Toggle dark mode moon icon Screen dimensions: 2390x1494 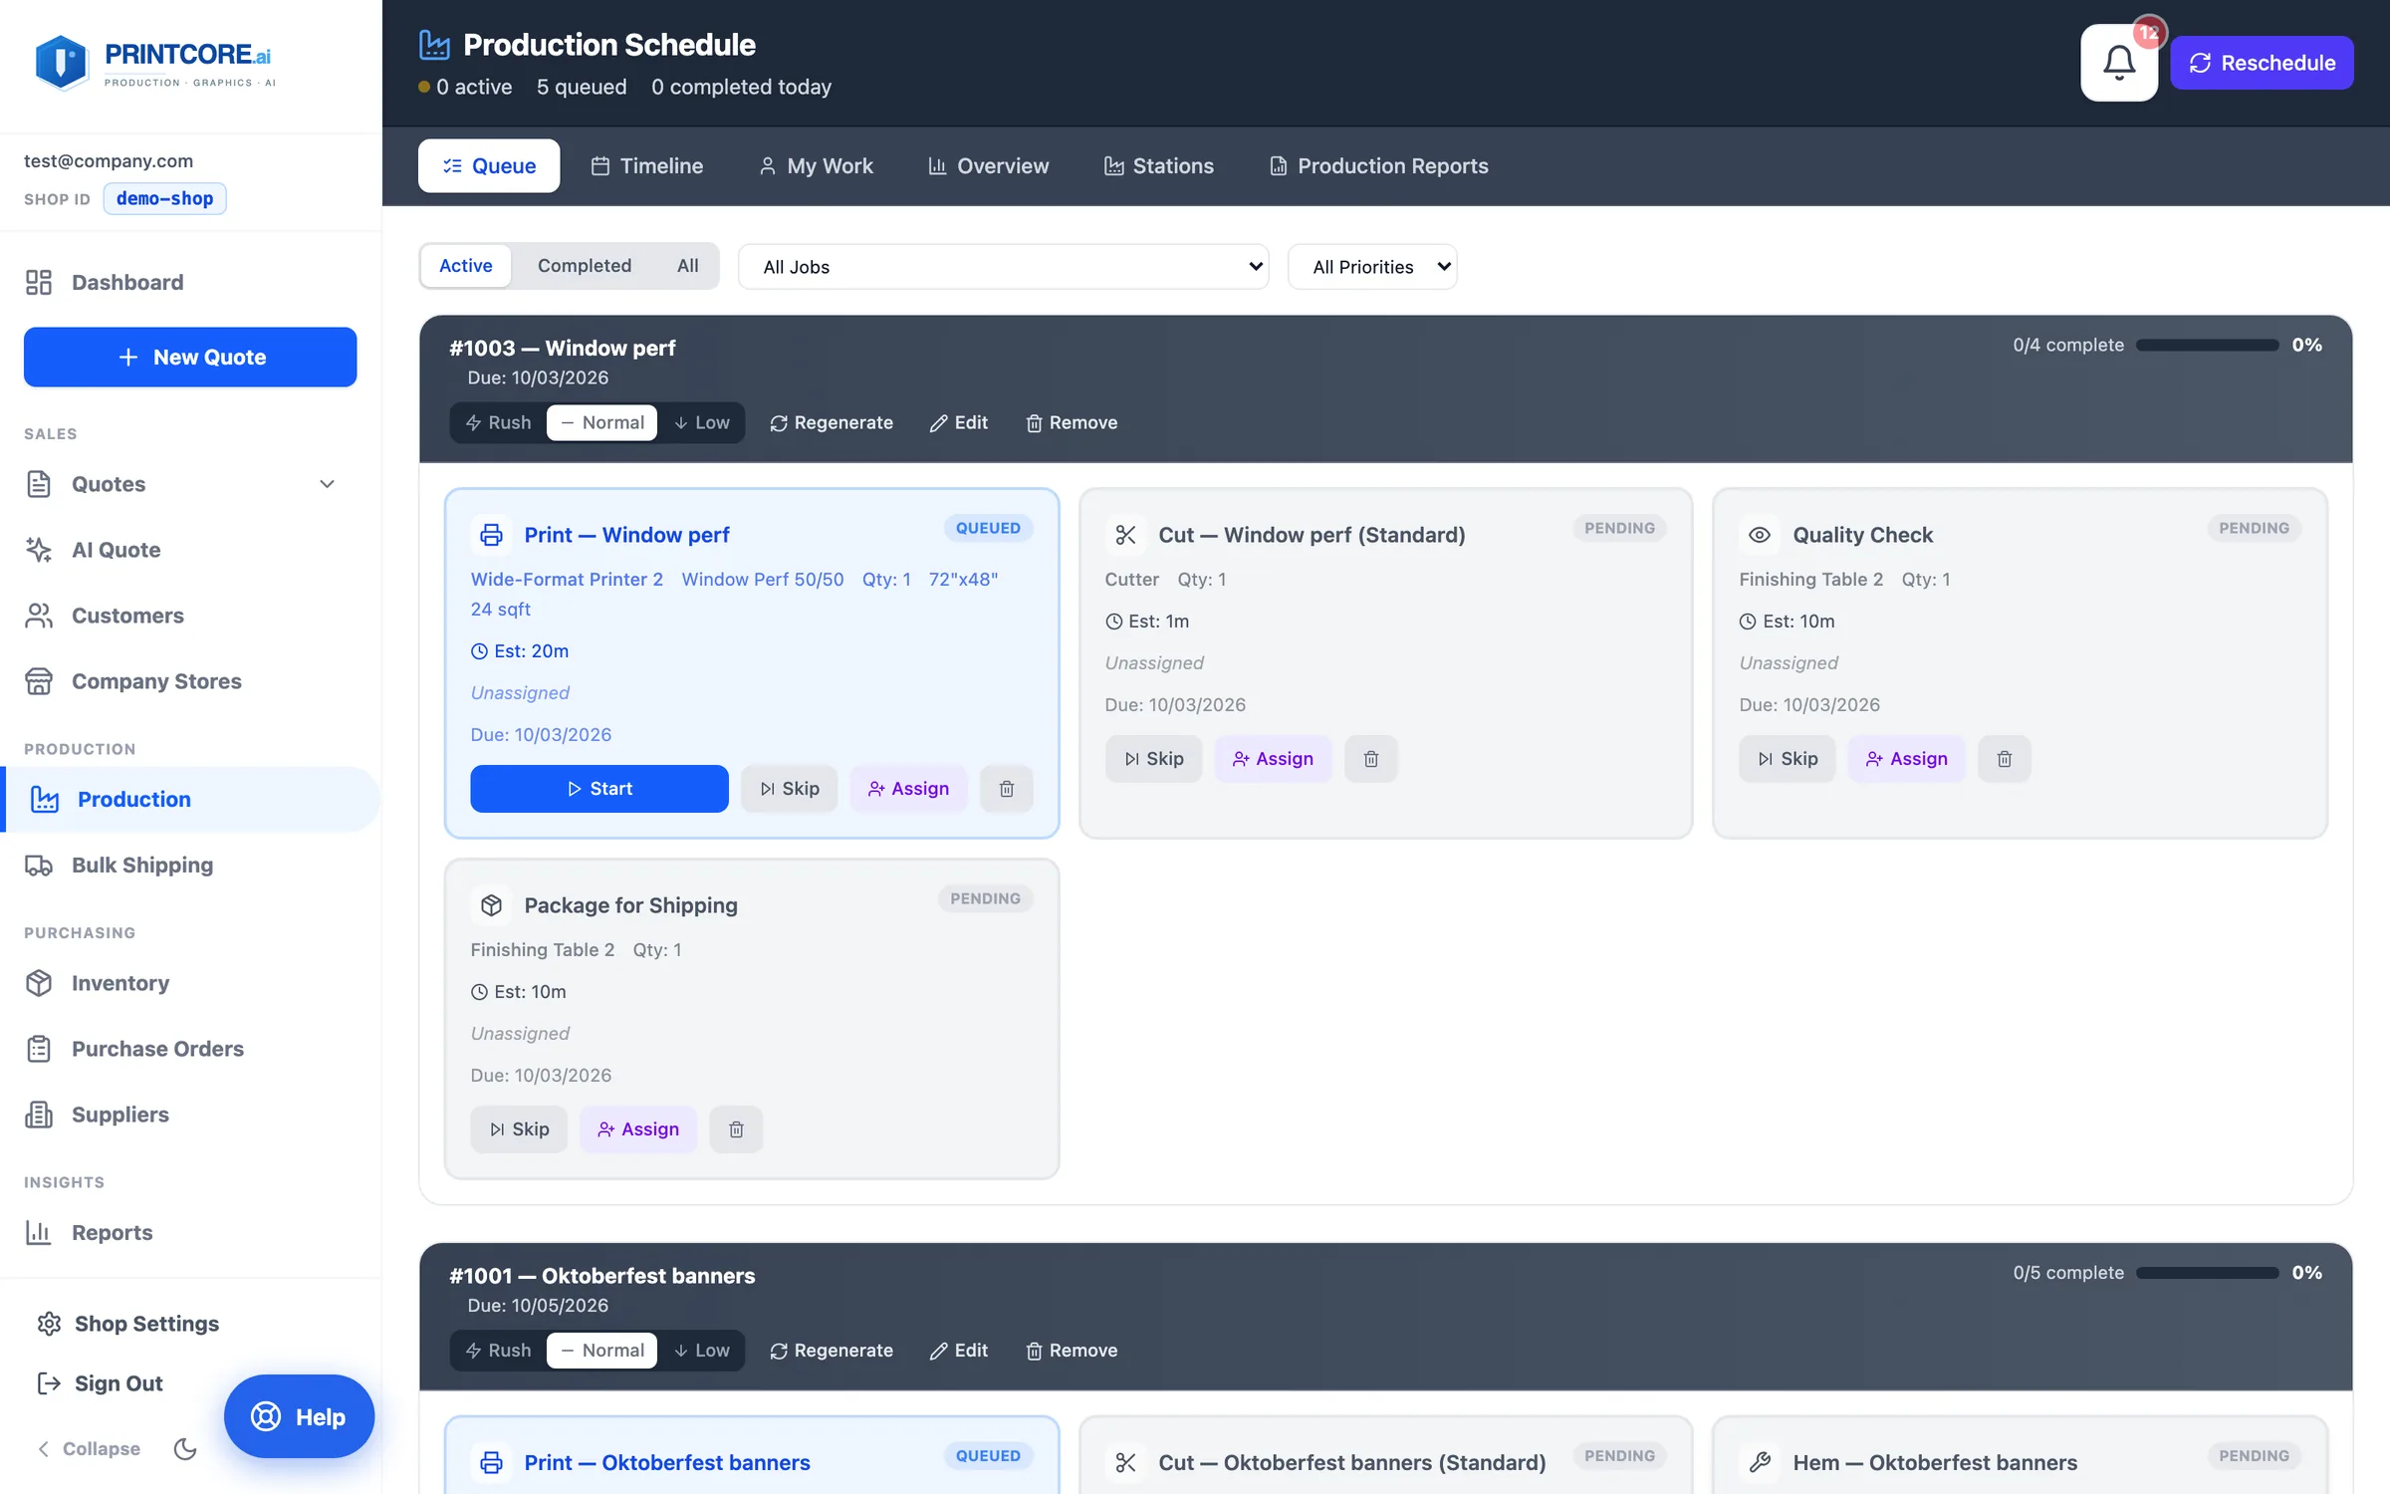(x=185, y=1448)
